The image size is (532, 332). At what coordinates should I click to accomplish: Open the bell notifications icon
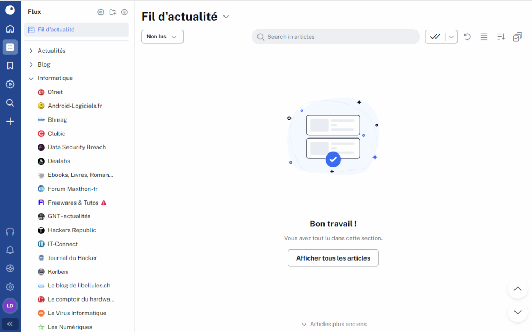coord(10,250)
